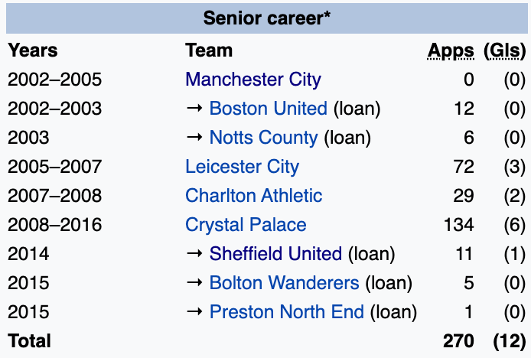
Task: Open the Bolton Wanderers link
Action: tap(284, 283)
